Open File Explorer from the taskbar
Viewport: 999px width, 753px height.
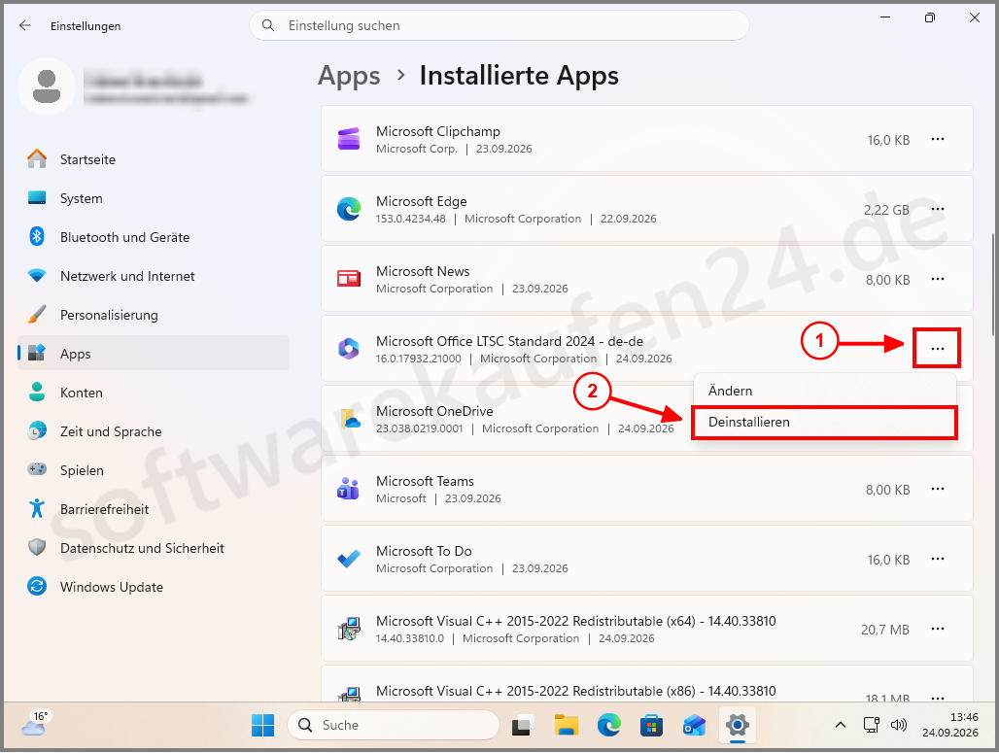tap(566, 725)
